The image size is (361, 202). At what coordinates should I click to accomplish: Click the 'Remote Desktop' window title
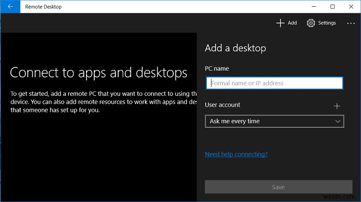point(43,7)
